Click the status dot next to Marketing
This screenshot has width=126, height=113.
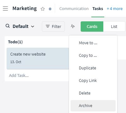[x=50, y=9]
